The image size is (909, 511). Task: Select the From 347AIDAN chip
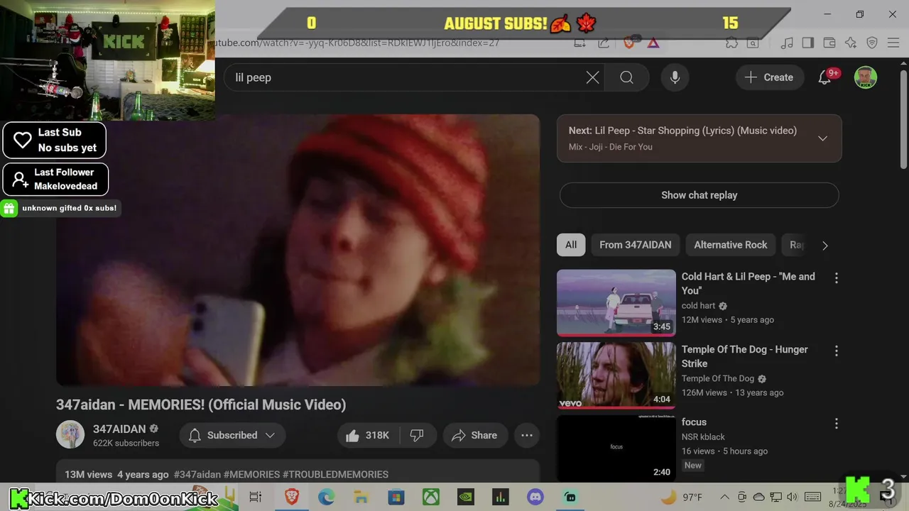coord(635,245)
